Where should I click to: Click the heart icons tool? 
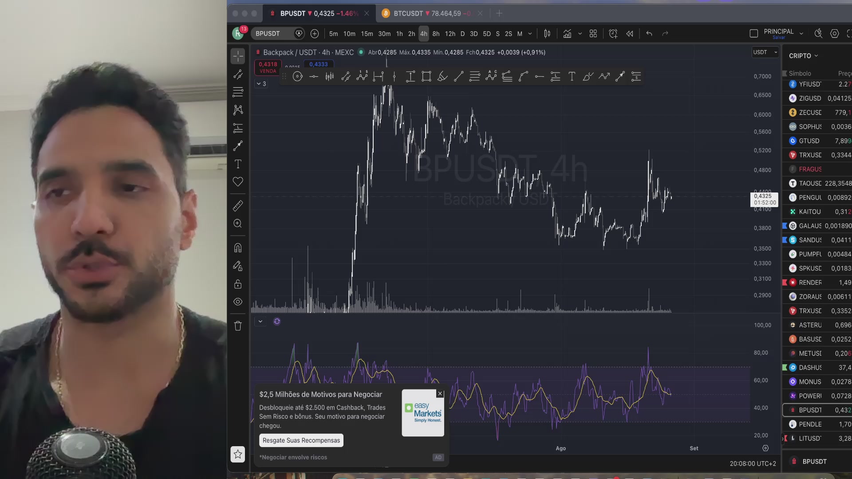point(238,182)
